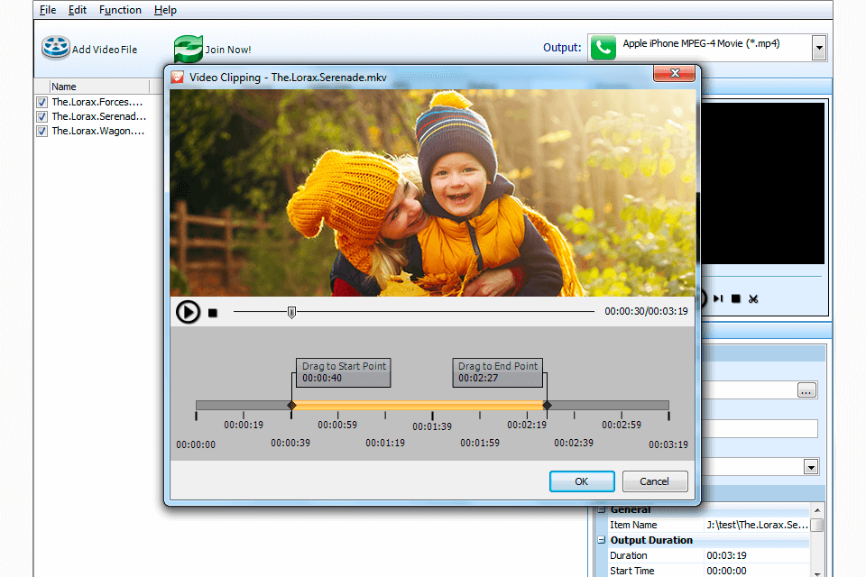Screen dimensions: 866x577
Task: Click the playback progress slider handle
Action: point(290,312)
